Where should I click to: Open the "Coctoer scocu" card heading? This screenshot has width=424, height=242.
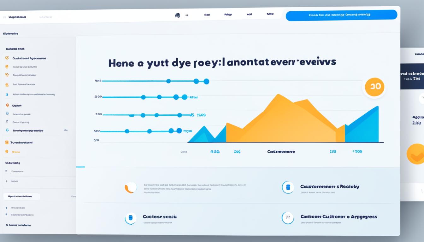tap(160, 217)
